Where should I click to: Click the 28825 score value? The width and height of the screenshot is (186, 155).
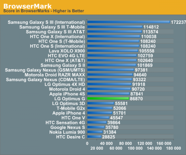click(x=109, y=137)
